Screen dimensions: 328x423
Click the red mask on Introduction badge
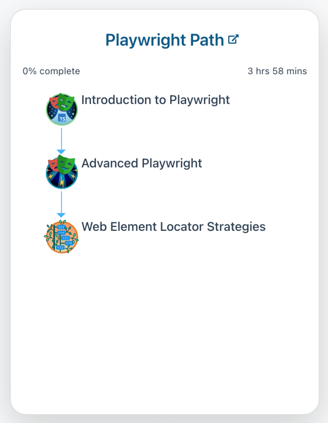pos(54,102)
